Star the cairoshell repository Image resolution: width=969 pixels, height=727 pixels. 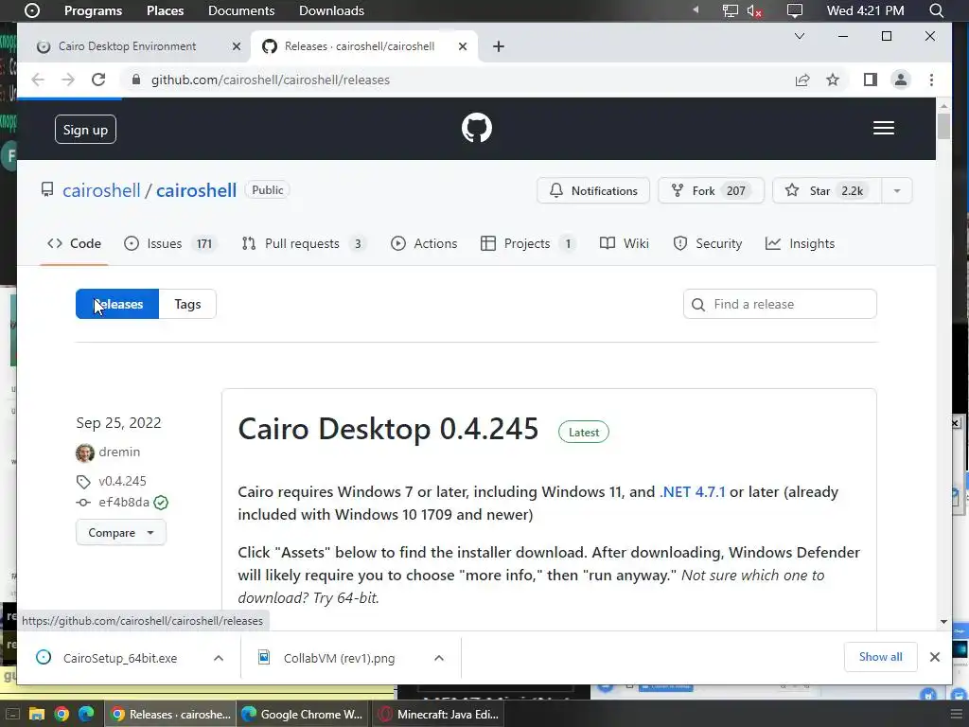(827, 190)
